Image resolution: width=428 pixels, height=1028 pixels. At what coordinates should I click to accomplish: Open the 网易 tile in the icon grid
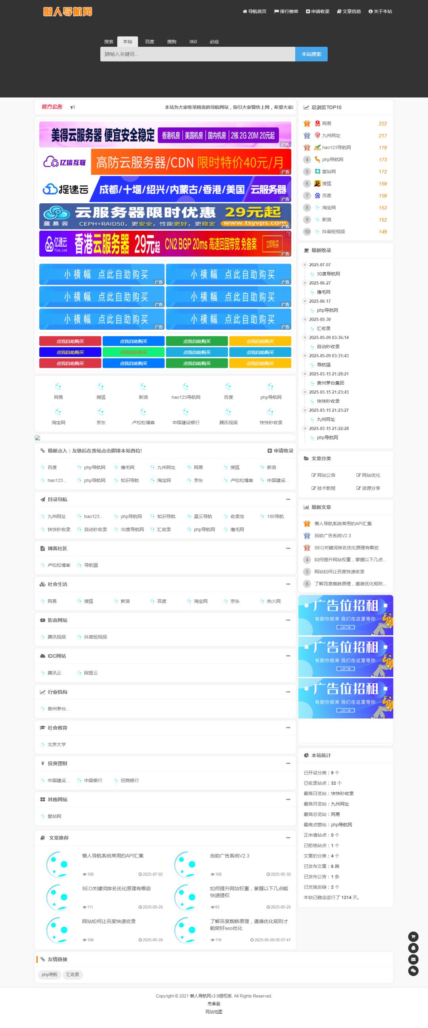coord(58,391)
